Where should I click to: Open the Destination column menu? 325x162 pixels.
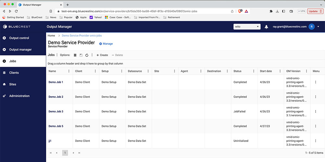point(227,71)
